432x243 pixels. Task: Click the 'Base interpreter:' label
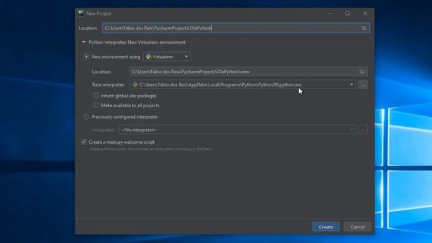point(108,84)
